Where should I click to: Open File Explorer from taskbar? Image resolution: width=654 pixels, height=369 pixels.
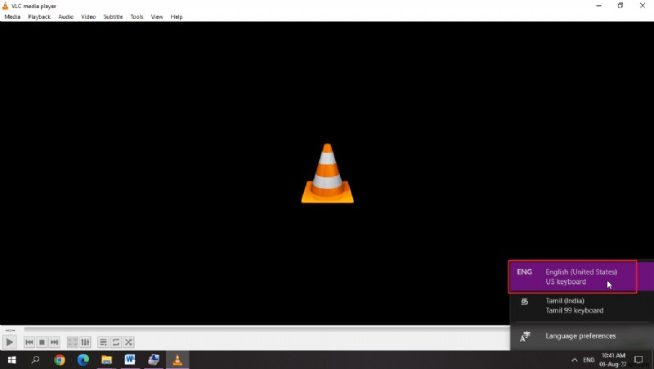point(107,360)
